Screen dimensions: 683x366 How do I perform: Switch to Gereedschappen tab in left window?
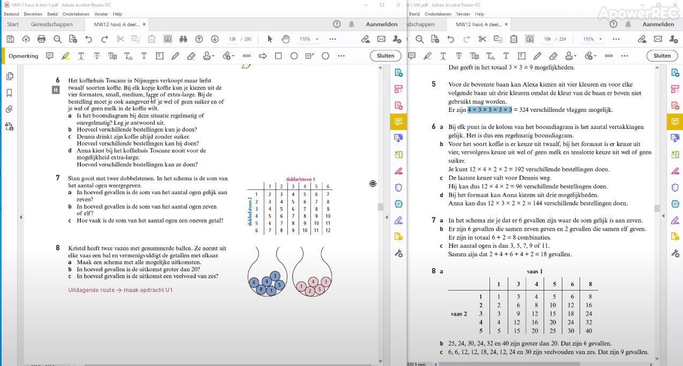point(52,24)
